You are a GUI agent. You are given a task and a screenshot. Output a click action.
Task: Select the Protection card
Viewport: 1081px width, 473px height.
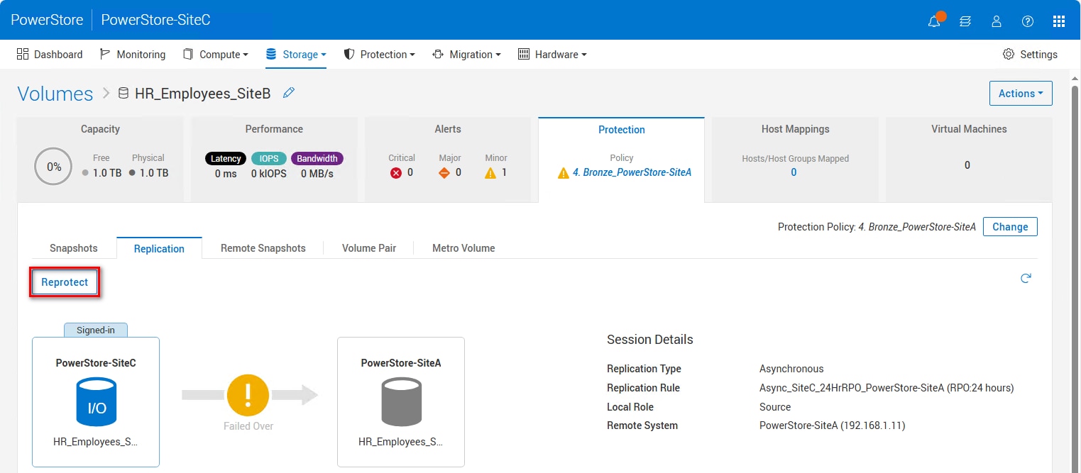click(622, 160)
